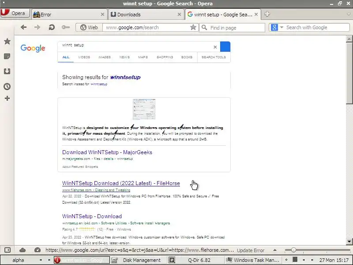Select the ALL results tab
This screenshot has height=265, width=353.
pos(66,57)
